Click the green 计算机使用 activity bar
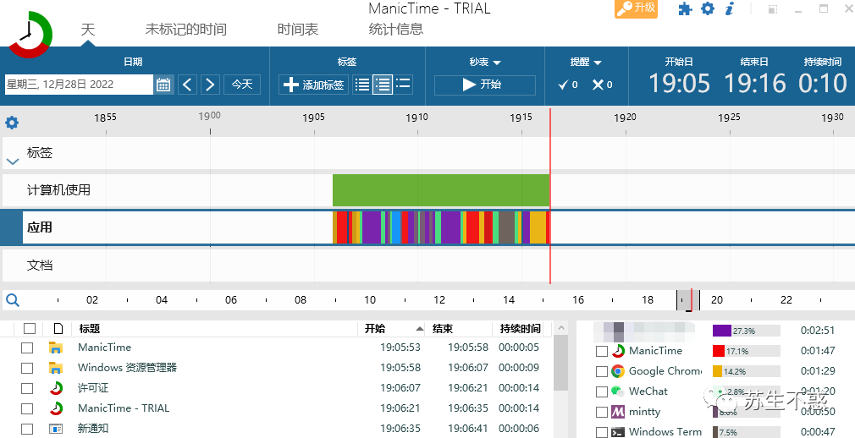This screenshot has width=855, height=438. [x=440, y=190]
